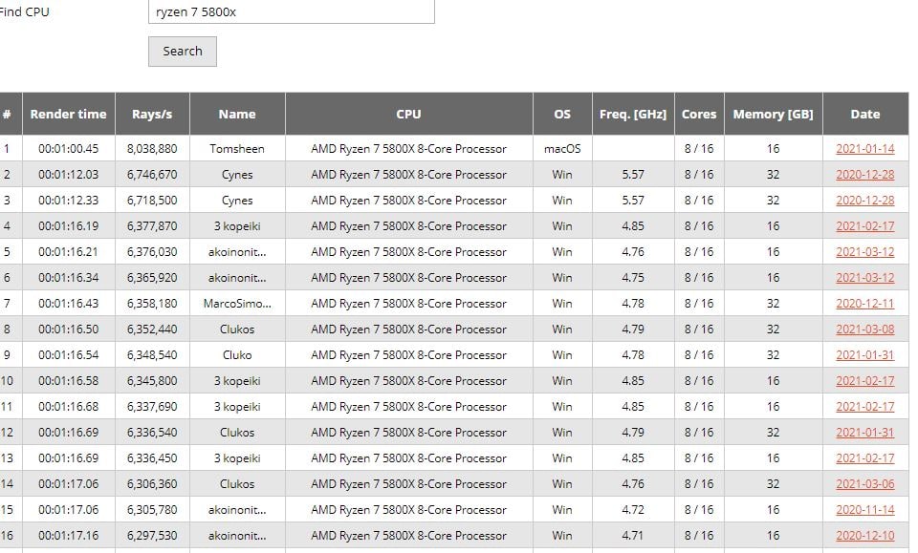This screenshot has height=553, width=918.
Task: Sort by Render time column header
Action: 69,114
